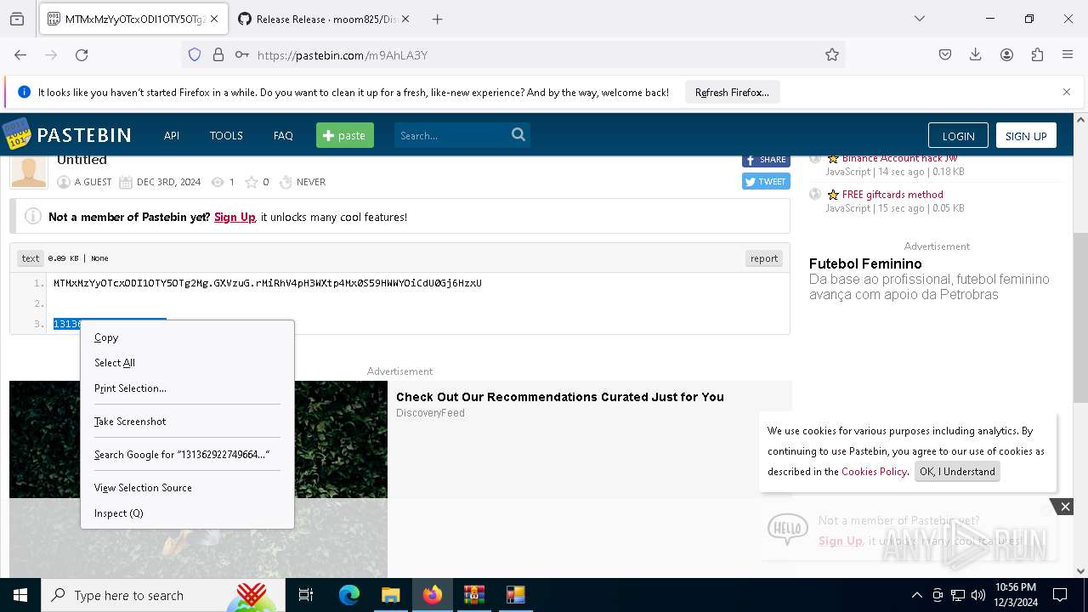This screenshot has height=612, width=1088.
Task: Open a new tab with plus icon
Action: pos(437,19)
